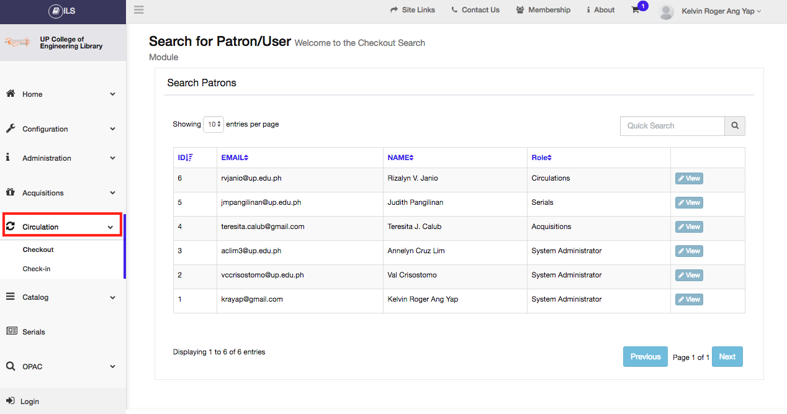Image resolution: width=787 pixels, height=414 pixels.
Task: Click the Administration info icon
Action: (8, 158)
